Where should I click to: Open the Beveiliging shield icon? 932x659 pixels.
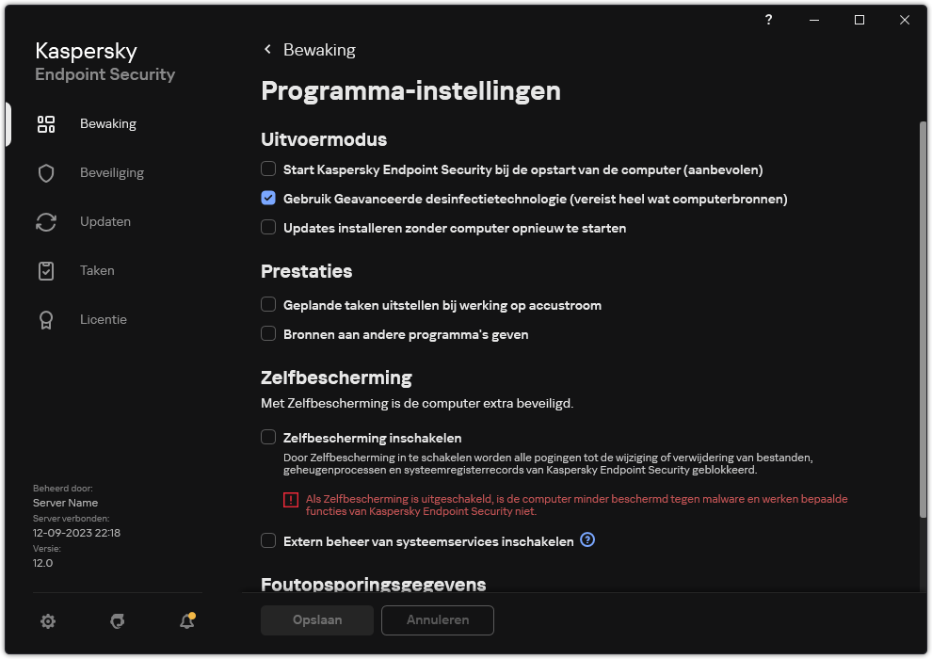pos(45,172)
